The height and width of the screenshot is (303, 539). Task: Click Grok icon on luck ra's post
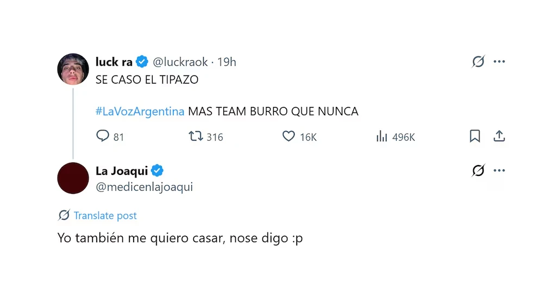coord(478,62)
